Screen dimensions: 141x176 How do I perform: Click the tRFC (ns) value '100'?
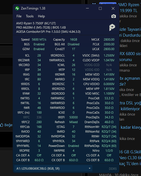point(39,112)
